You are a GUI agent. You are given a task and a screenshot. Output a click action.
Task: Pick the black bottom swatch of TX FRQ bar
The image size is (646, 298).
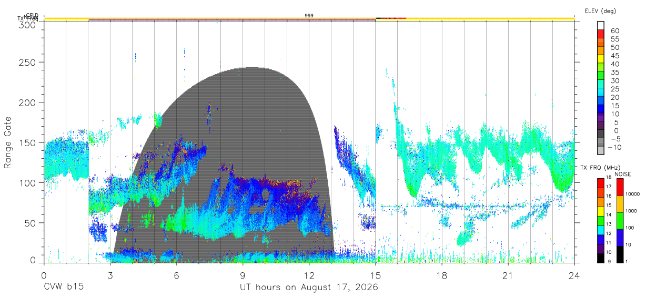click(601, 258)
